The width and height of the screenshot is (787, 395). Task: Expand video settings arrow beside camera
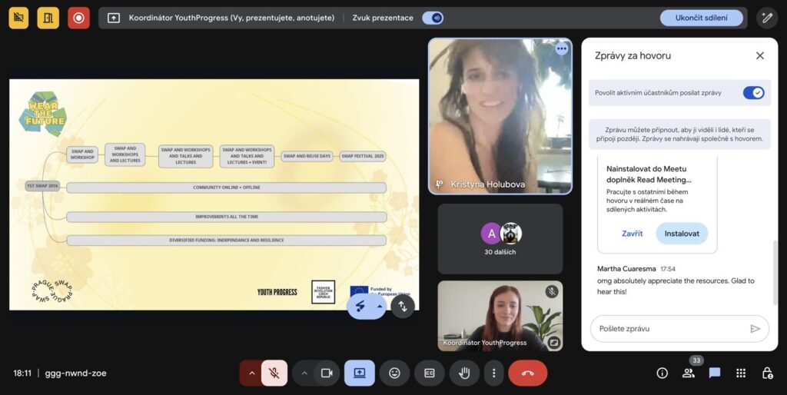[304, 373]
